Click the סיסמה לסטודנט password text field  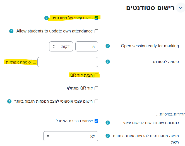[68, 62]
